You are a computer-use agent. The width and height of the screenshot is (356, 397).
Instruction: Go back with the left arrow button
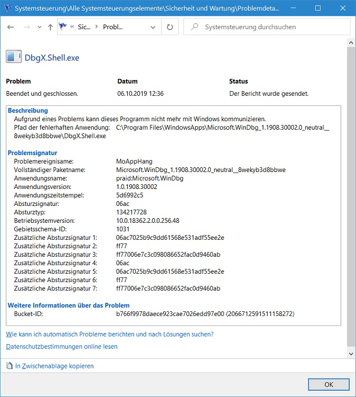pos(11,27)
